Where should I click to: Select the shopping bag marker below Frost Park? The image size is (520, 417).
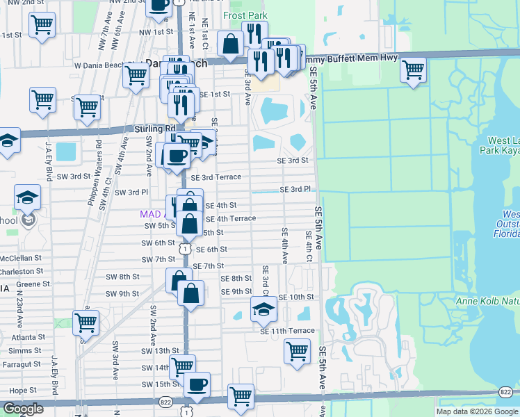click(x=231, y=45)
